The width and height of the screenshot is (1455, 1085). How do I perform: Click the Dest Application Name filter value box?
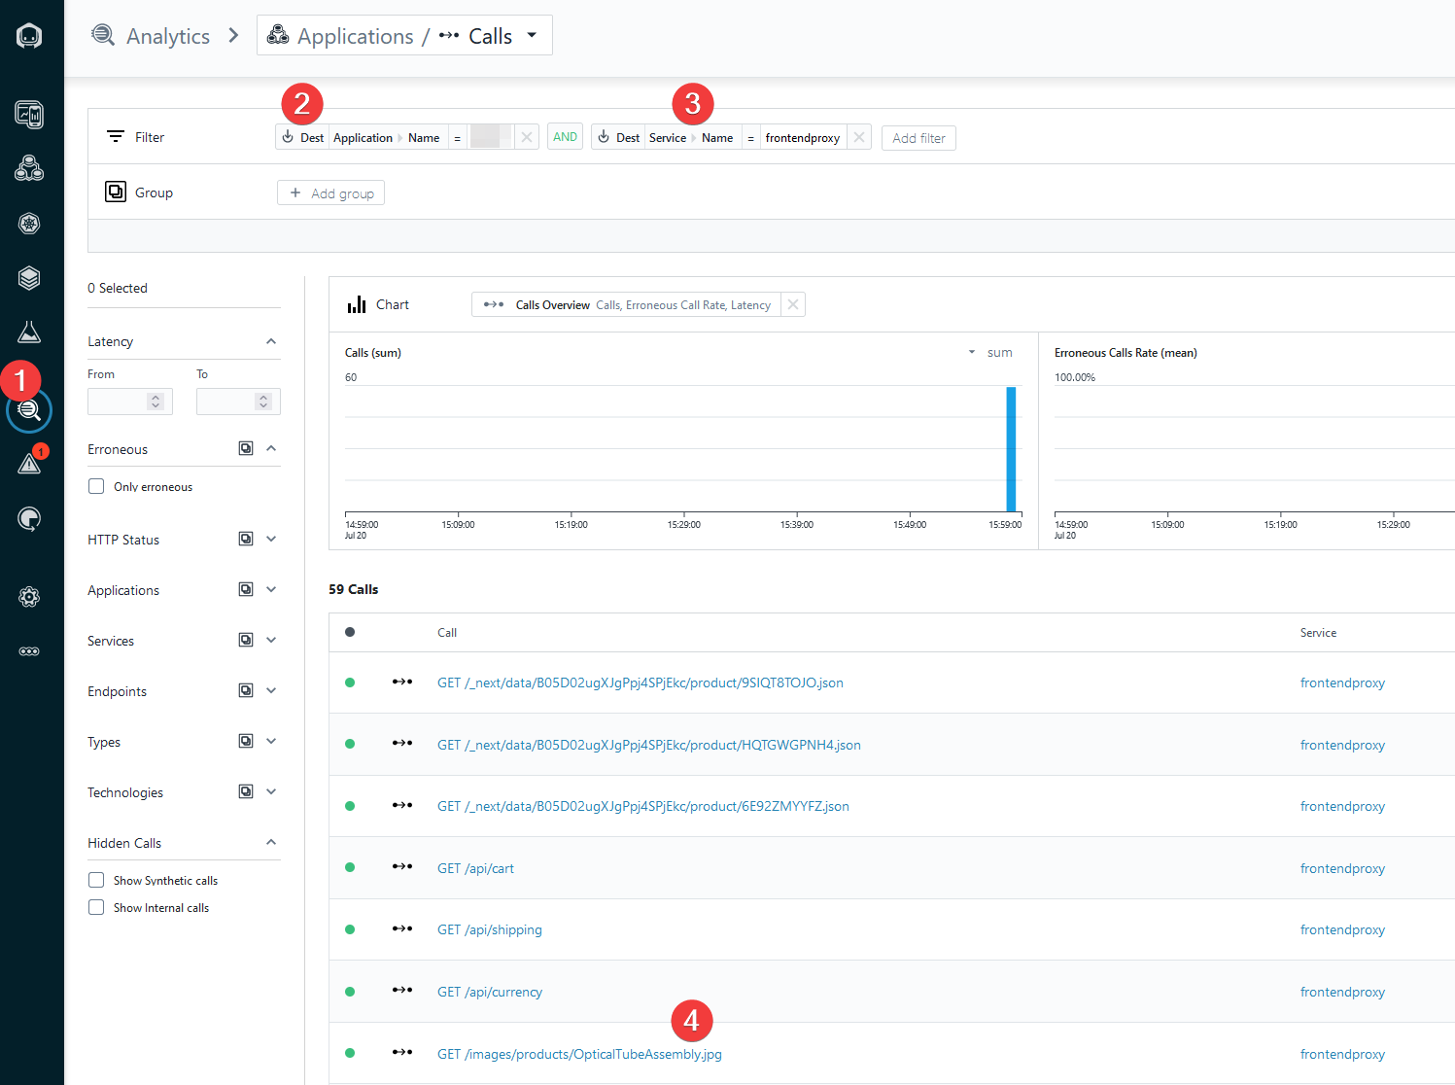point(491,137)
